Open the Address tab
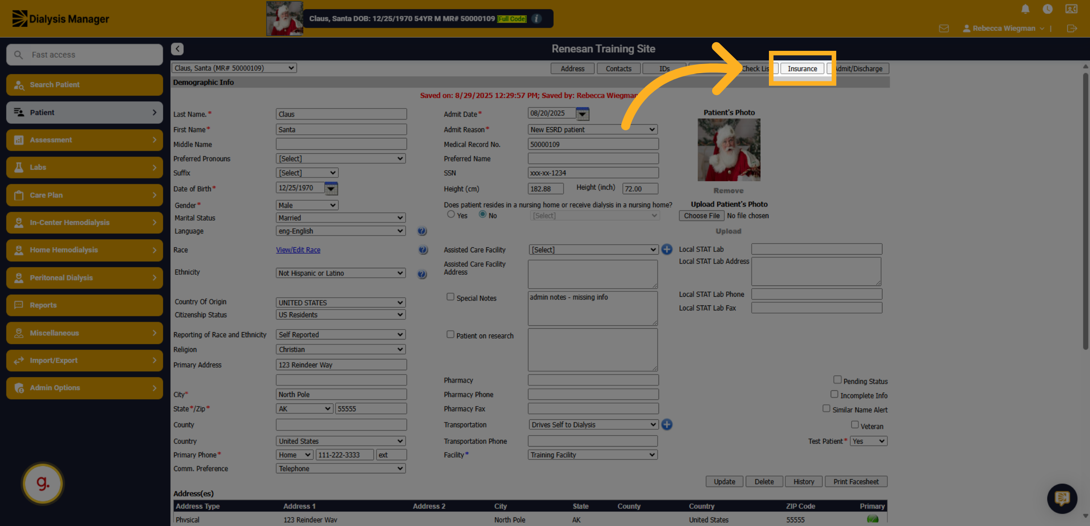The image size is (1090, 526). [572, 69]
